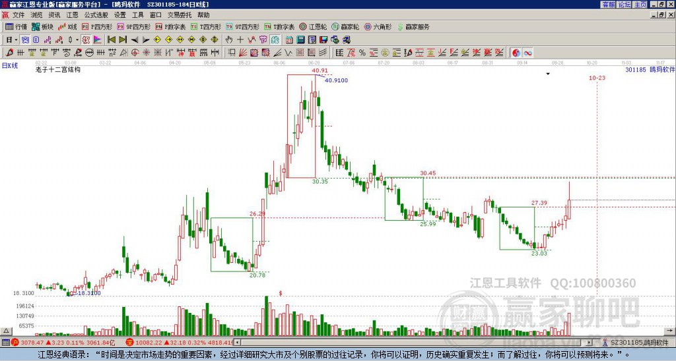Click the up-triangle button beside volume panel
The width and height of the screenshot is (676, 361).
pos(6,331)
